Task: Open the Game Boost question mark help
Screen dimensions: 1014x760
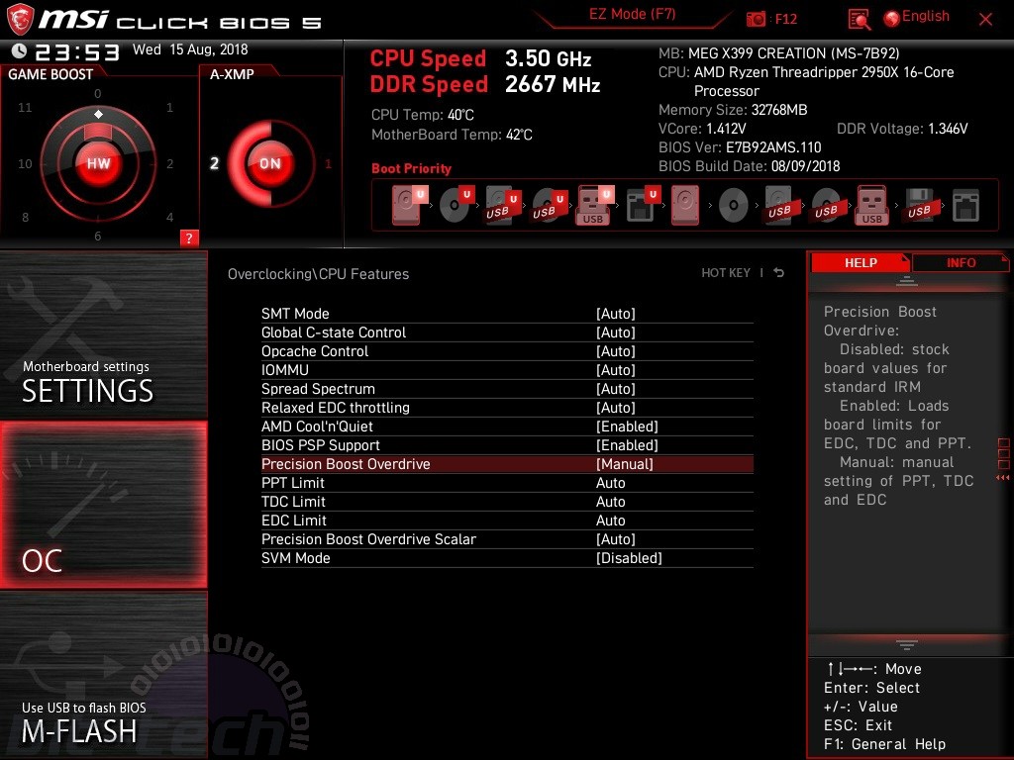Action: [x=189, y=237]
